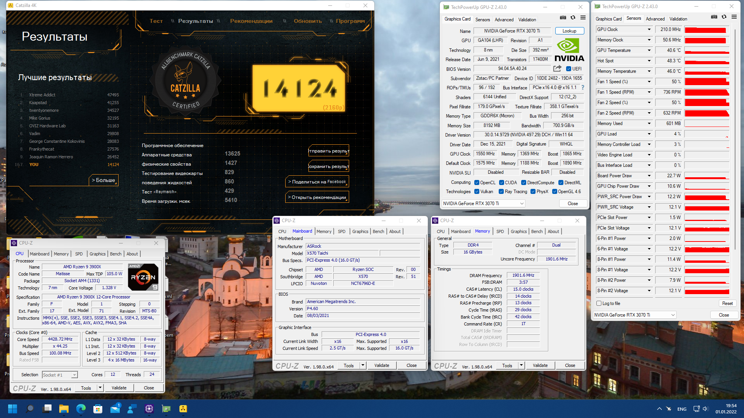This screenshot has width=744, height=418.
Task: Open Board Power Draw sensor dropdown
Action: tap(649, 176)
